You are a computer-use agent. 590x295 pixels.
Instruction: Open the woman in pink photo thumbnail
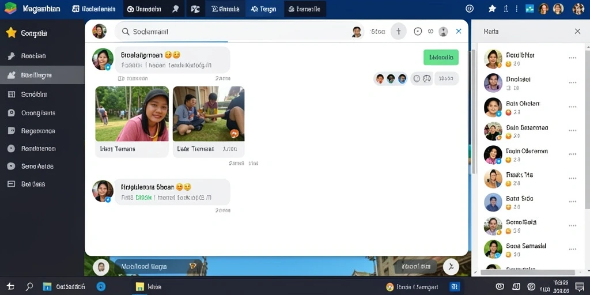tap(132, 114)
